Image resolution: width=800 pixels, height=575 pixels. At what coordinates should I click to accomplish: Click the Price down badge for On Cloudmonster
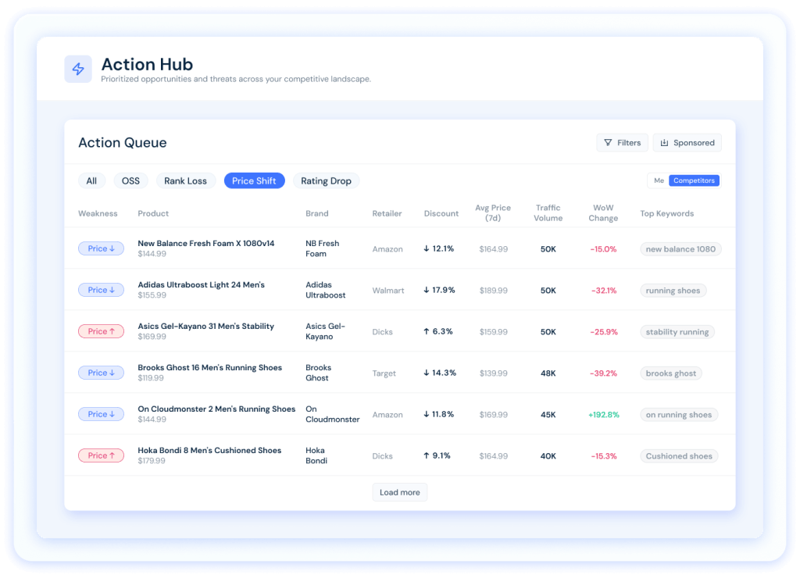click(x=101, y=414)
